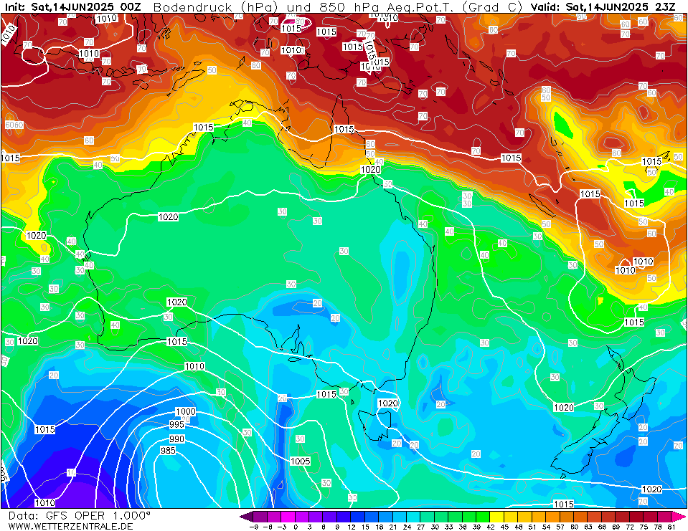Screen dimensions: 688x531
Task: Click the blue legend swatch between 12 and 15
Action: coord(357,516)
